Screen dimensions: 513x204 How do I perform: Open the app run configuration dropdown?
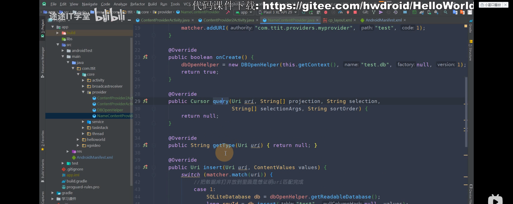point(244,12)
